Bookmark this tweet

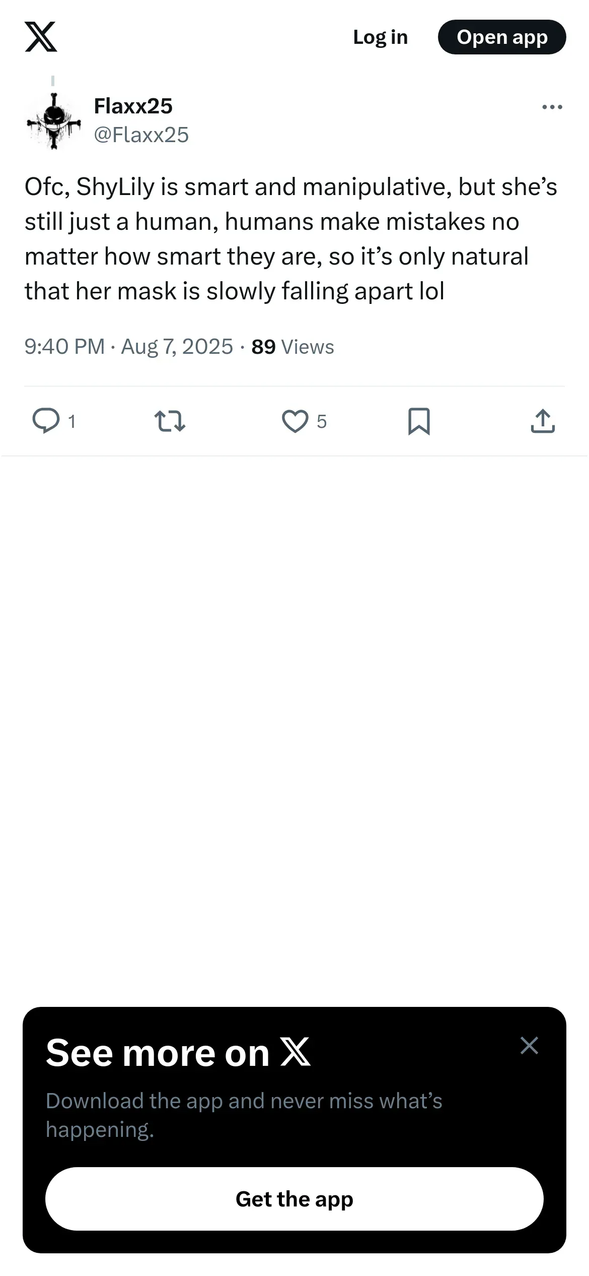[419, 421]
